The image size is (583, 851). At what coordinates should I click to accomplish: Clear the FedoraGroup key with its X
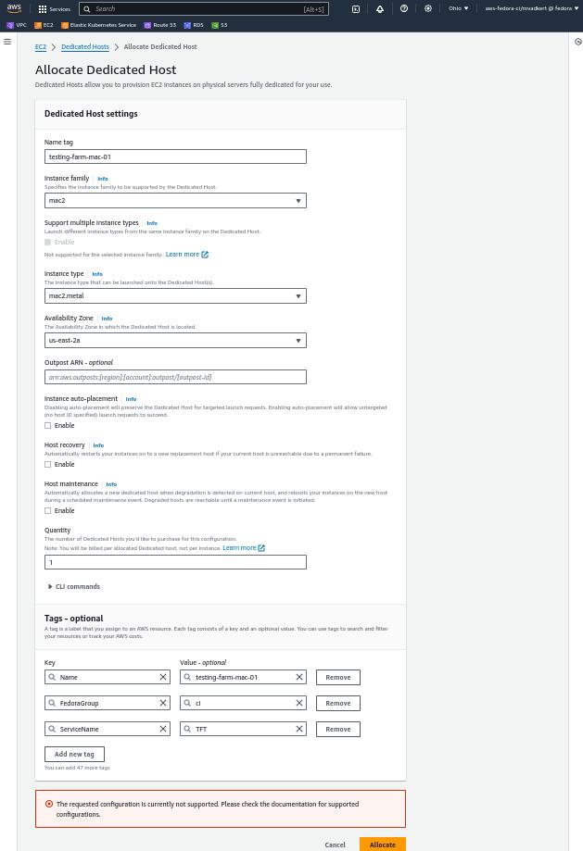163,703
